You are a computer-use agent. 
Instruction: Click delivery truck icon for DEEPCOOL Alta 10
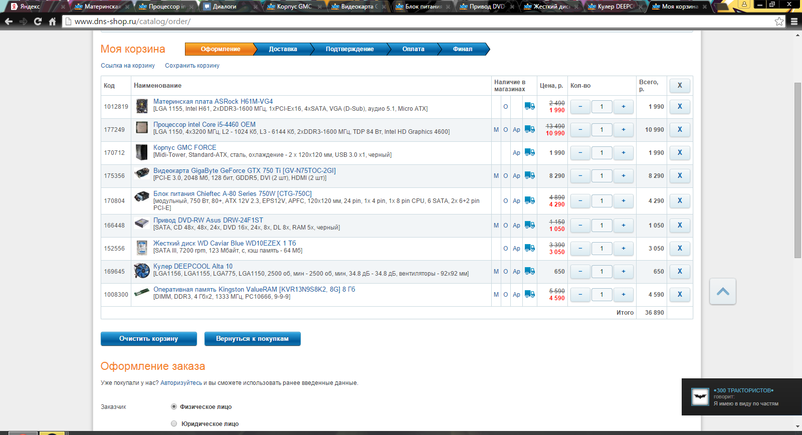[x=529, y=271]
